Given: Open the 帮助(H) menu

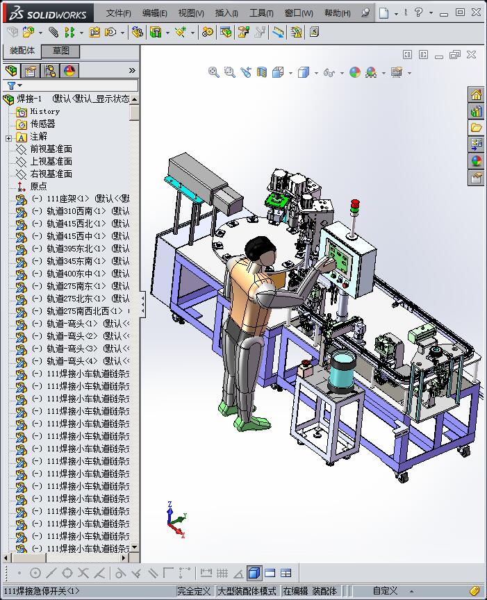Looking at the screenshot, I should pos(338,13).
